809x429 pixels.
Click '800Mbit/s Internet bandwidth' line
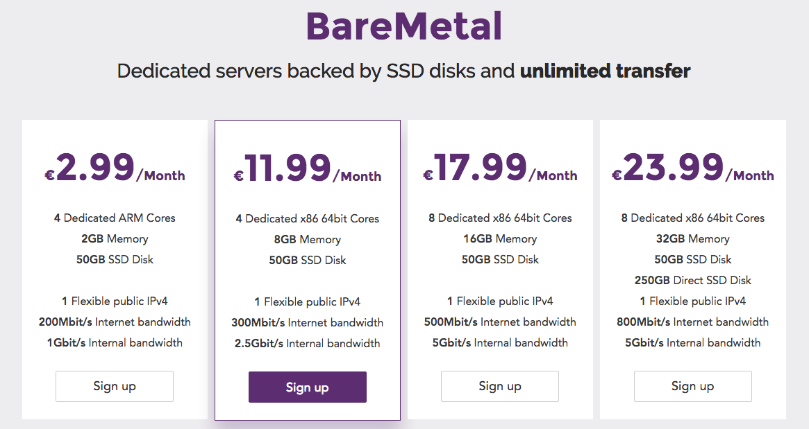pyautogui.click(x=693, y=322)
